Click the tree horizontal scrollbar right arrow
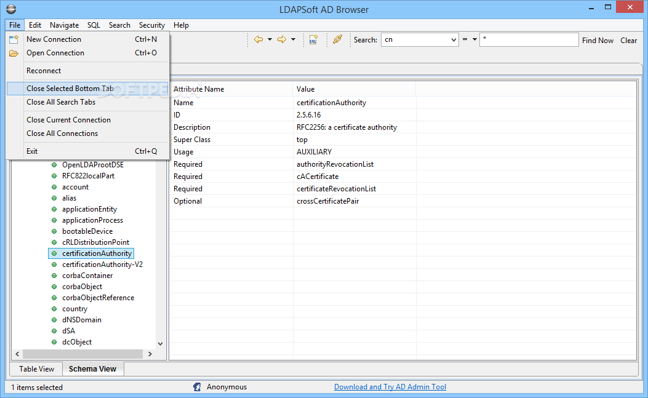This screenshot has width=648, height=398. (150, 354)
